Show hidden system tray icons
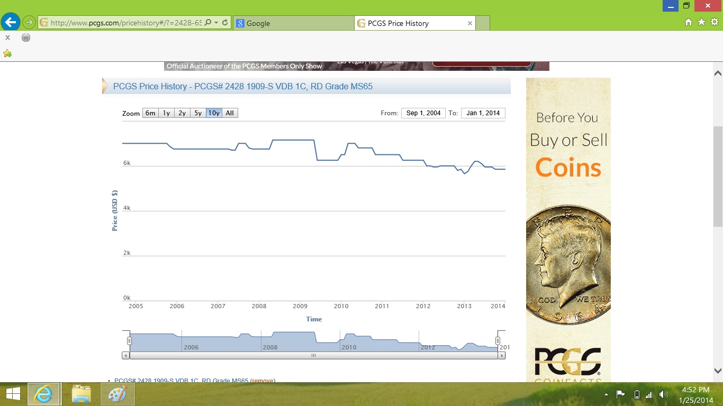The height and width of the screenshot is (406, 723). [606, 395]
